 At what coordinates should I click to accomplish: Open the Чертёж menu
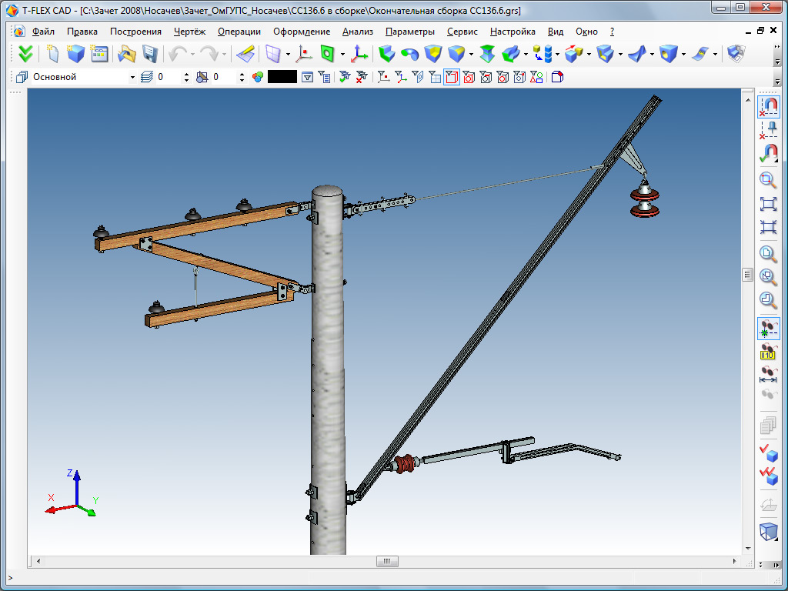tap(189, 32)
